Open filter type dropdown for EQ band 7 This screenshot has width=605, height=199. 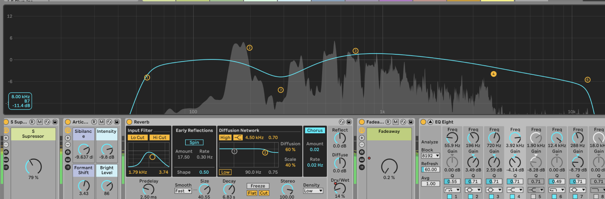coord(578,190)
